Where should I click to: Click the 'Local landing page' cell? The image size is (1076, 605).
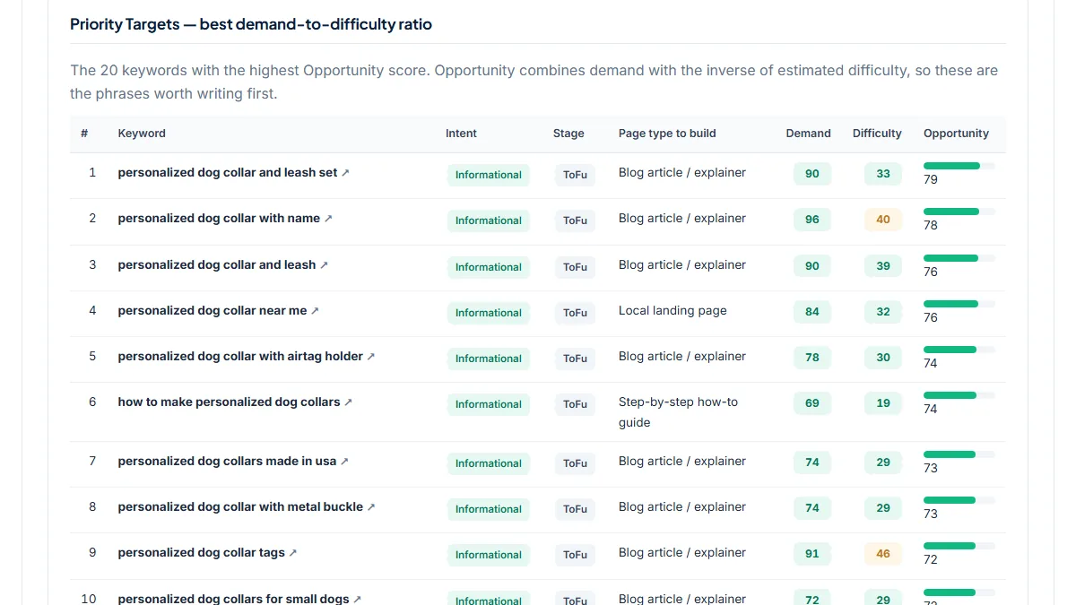(x=672, y=310)
